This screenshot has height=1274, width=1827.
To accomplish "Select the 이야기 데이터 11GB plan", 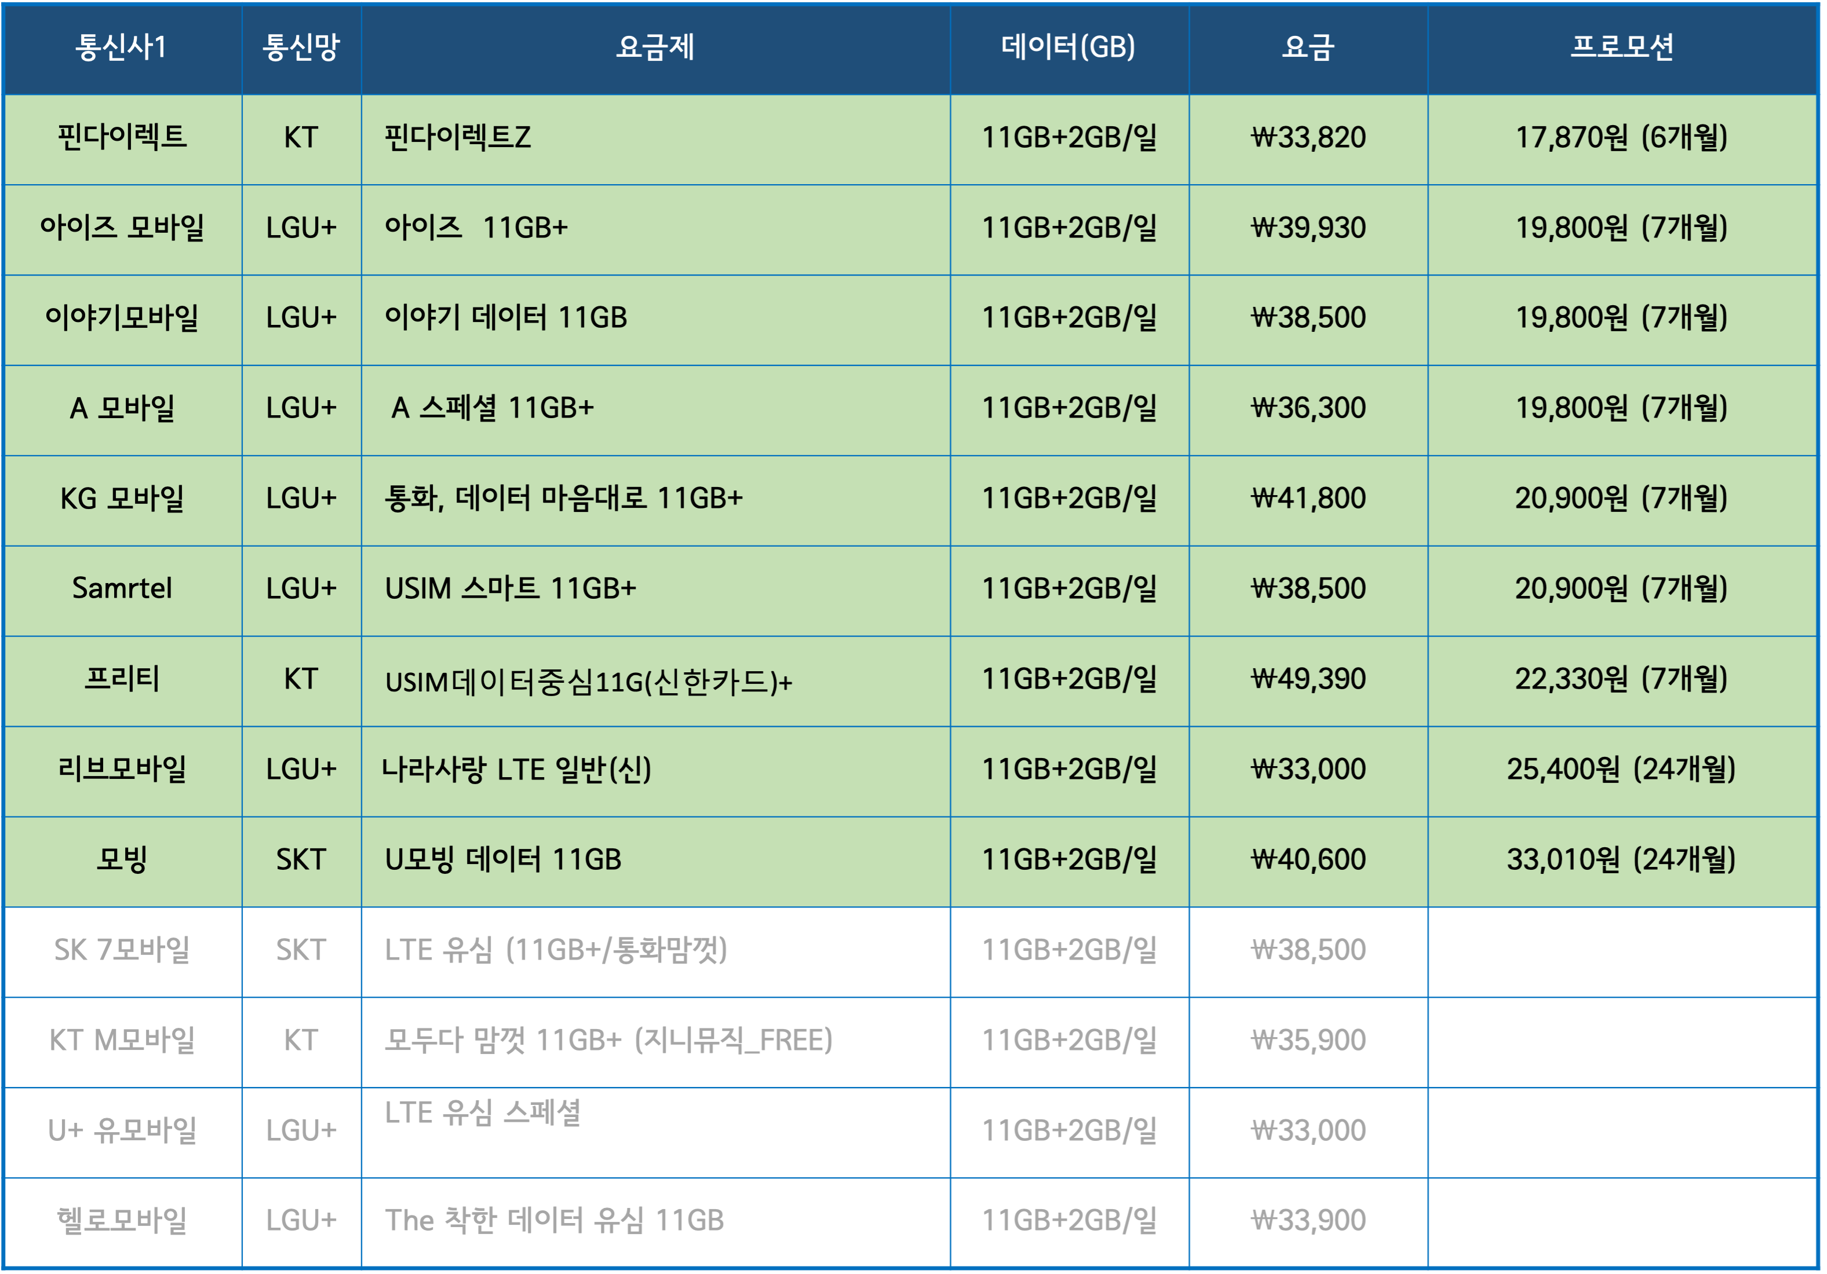I will (x=656, y=320).
